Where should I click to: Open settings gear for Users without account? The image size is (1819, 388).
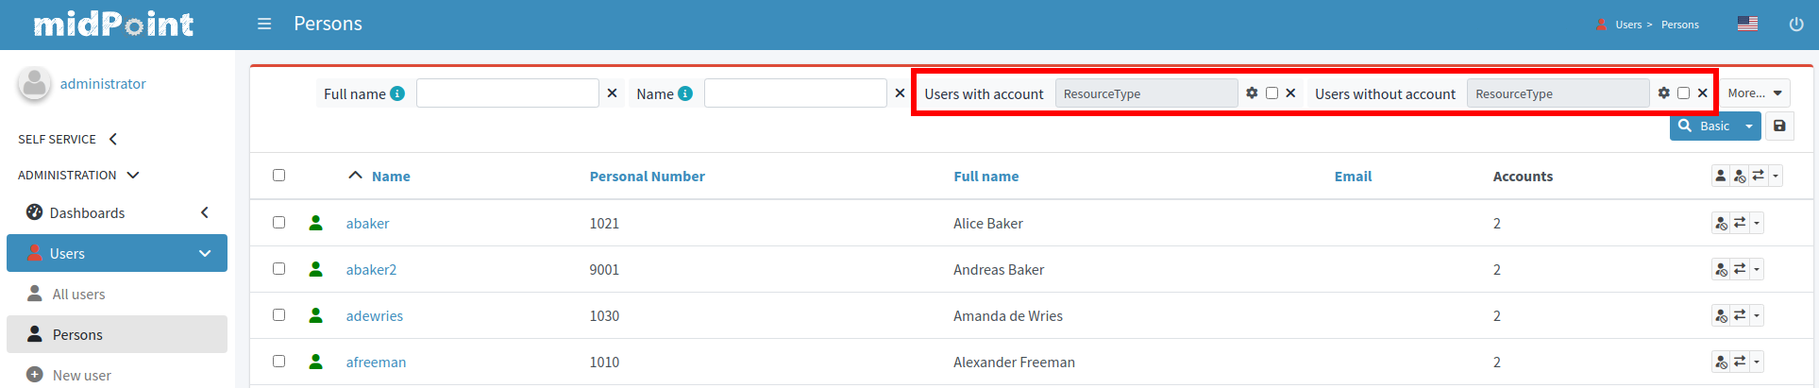(1663, 93)
